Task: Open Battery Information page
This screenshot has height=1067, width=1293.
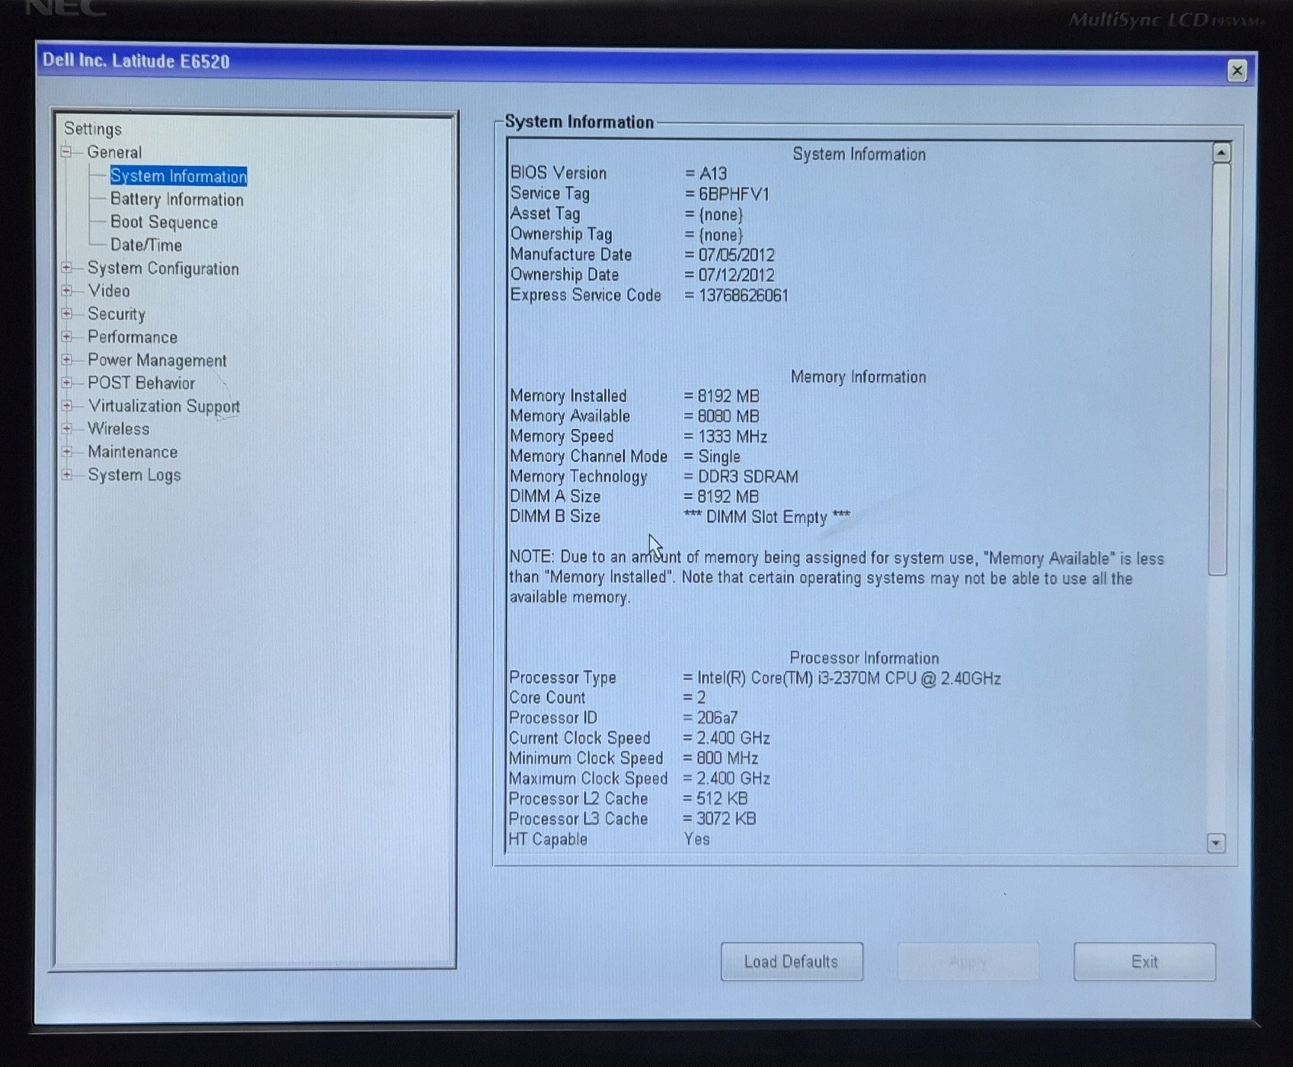Action: tap(177, 200)
